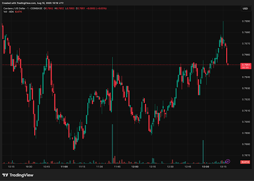Click the 13:00 label on the time axis
Image resolution: width=254 pixels, height=181 pixels.
(205, 167)
